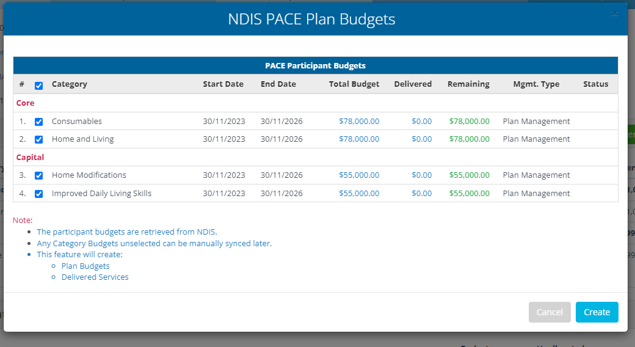Click Home Modifications delivered amount $0.00

pos(421,175)
